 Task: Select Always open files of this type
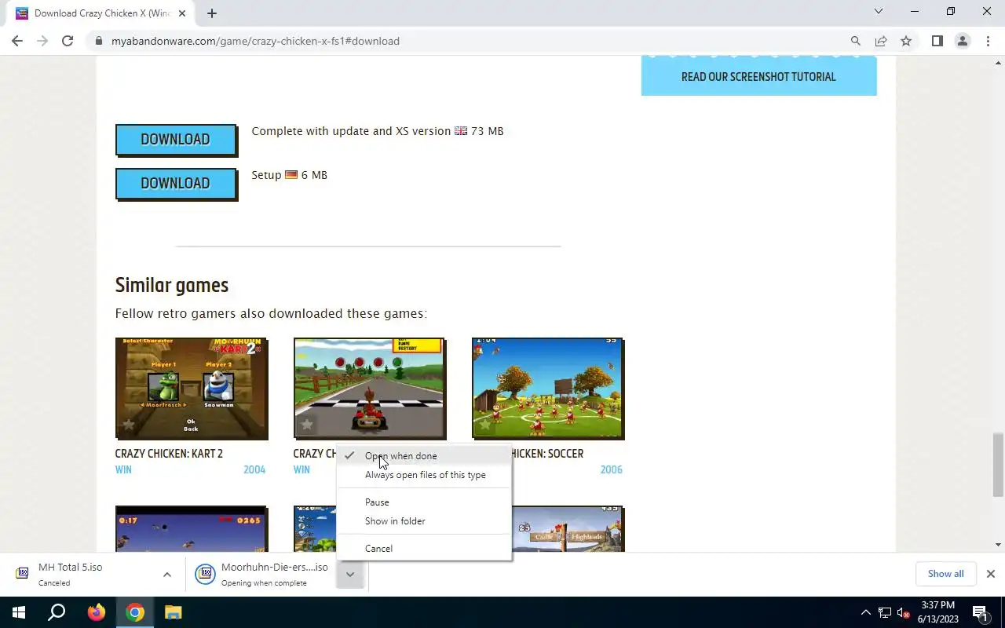[424, 475]
